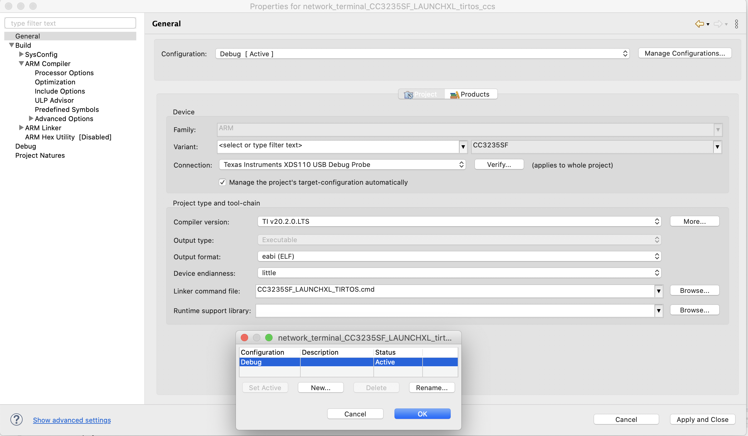The image size is (748, 436).
Task: Toggle manage target-configuration automatically checkbox
Action: coord(222,183)
